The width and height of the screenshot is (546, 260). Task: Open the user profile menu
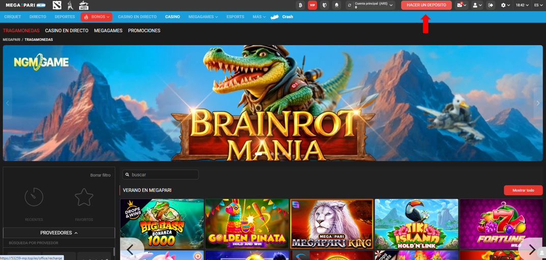click(x=477, y=5)
